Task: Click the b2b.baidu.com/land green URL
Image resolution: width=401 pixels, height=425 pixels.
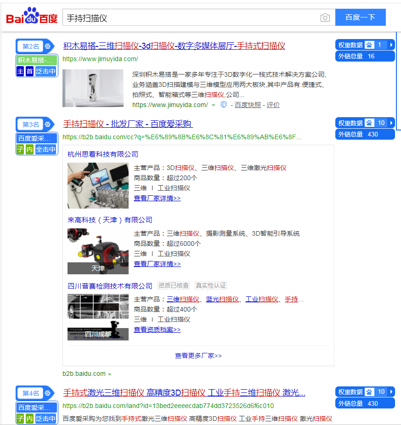Action: point(168,406)
